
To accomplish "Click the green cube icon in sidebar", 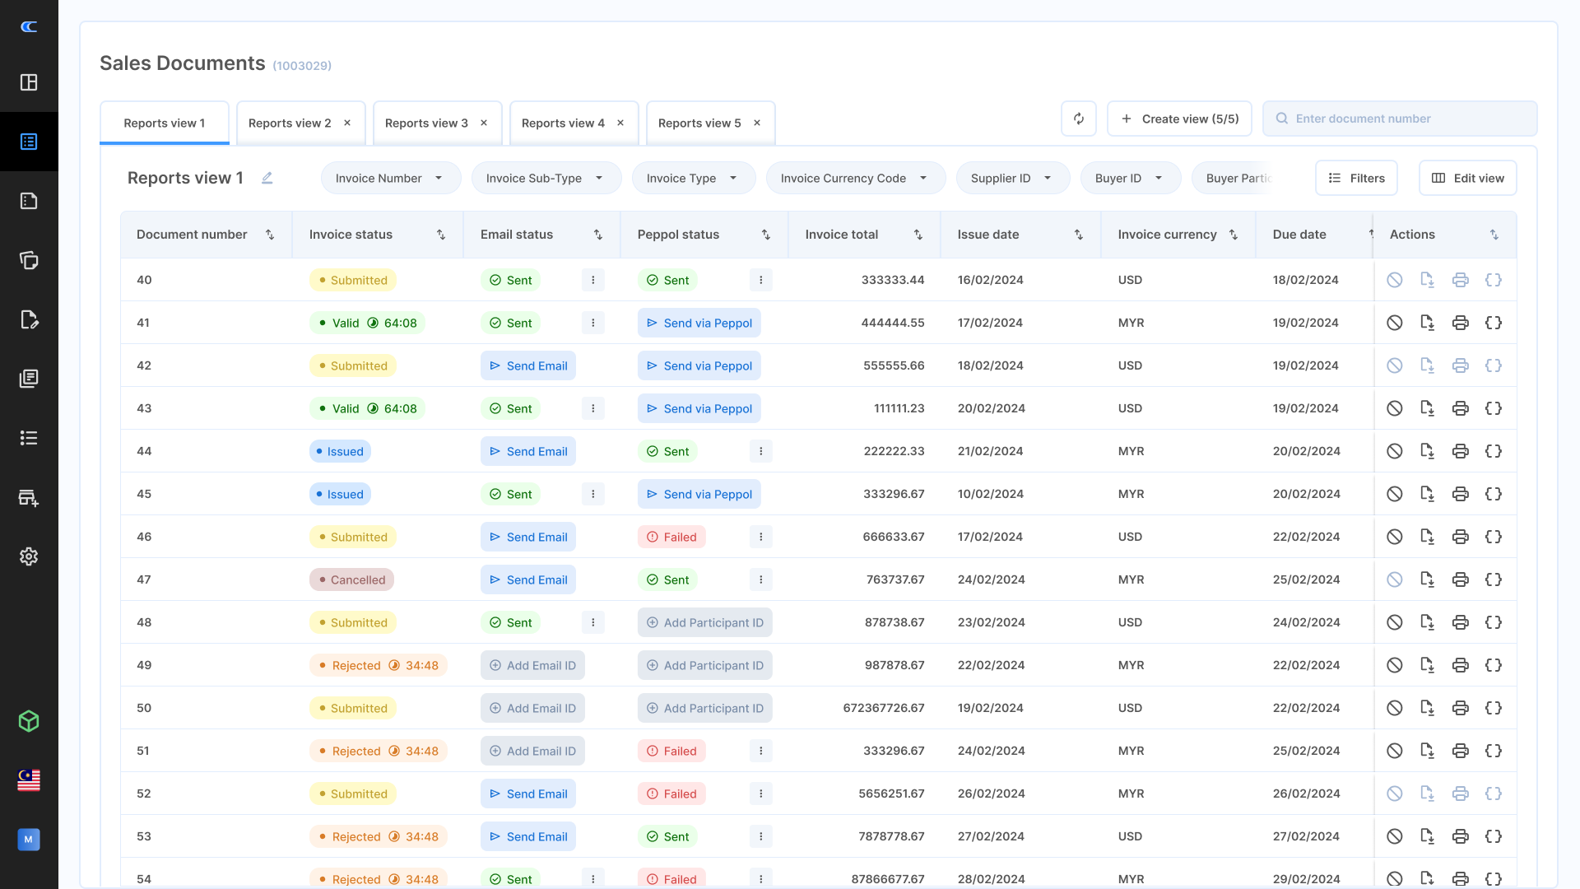I will 29,721.
